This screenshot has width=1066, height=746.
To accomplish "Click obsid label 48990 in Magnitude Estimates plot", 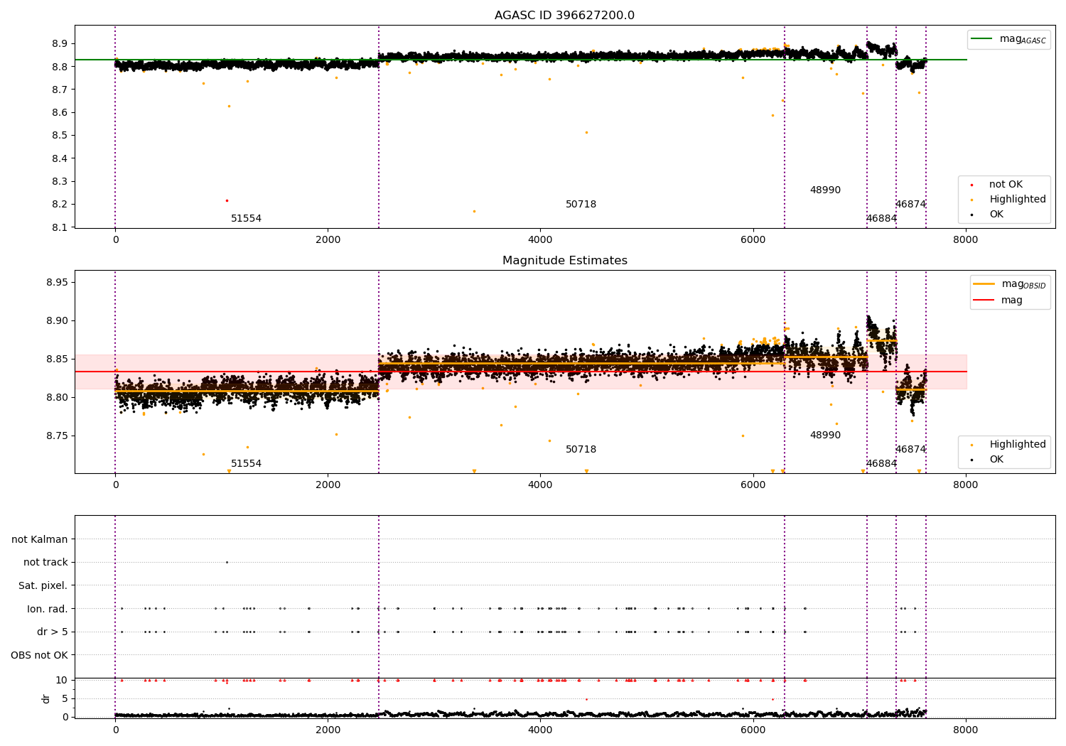I will click(825, 436).
